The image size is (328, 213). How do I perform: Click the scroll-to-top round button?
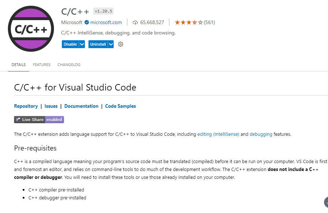click(326, 202)
